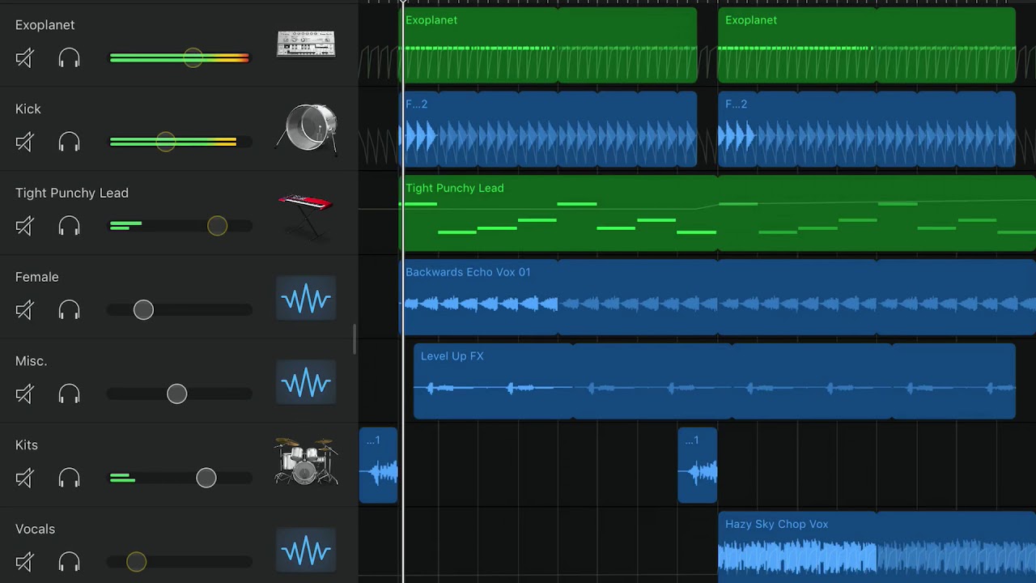
Task: Mute the Misc. track
Action: coord(24,394)
